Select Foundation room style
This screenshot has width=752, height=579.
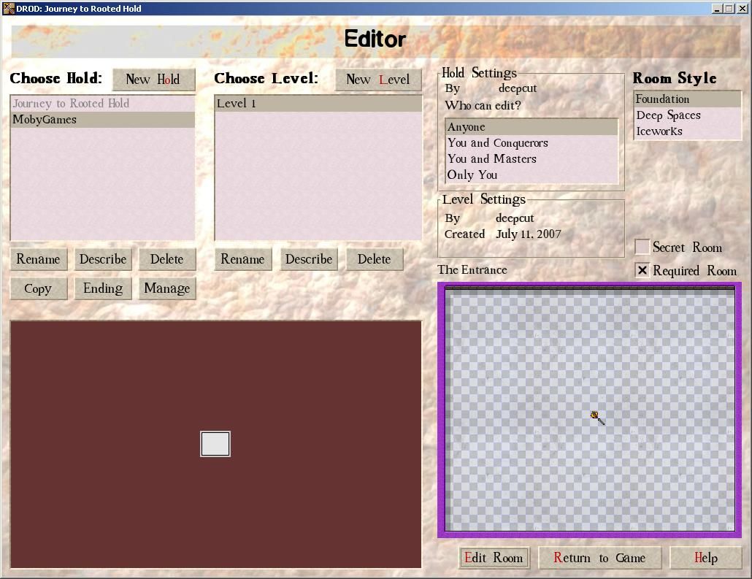coord(687,99)
